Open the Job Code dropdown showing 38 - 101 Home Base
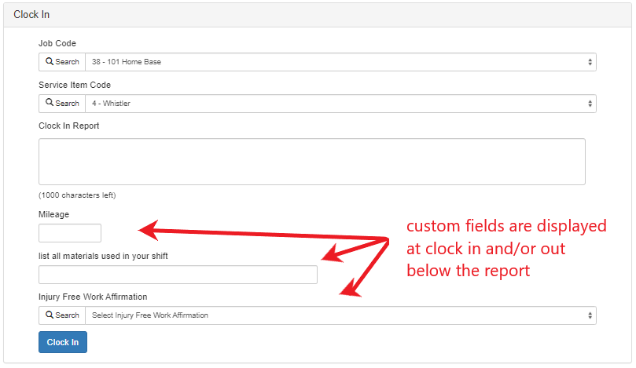The image size is (636, 368). point(340,62)
